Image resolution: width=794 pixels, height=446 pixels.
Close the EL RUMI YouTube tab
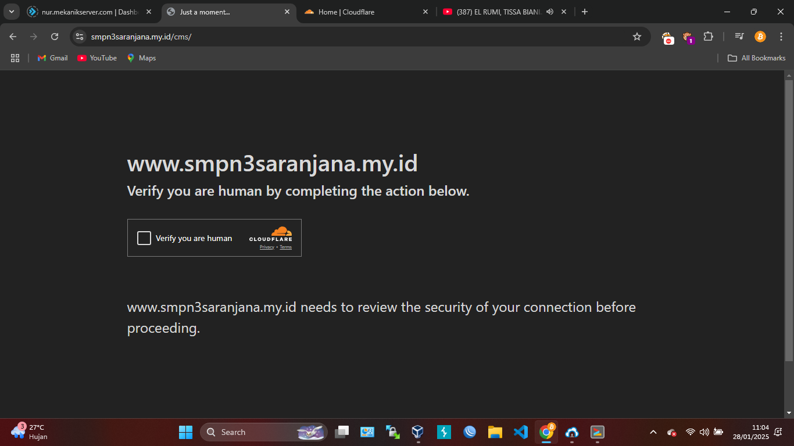564,12
